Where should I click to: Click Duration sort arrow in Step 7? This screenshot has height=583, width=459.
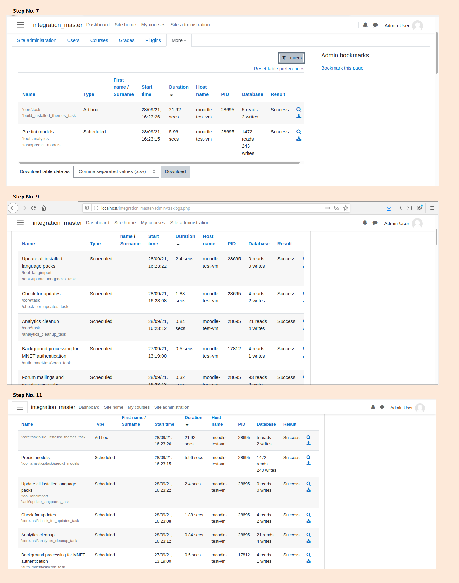click(x=171, y=95)
